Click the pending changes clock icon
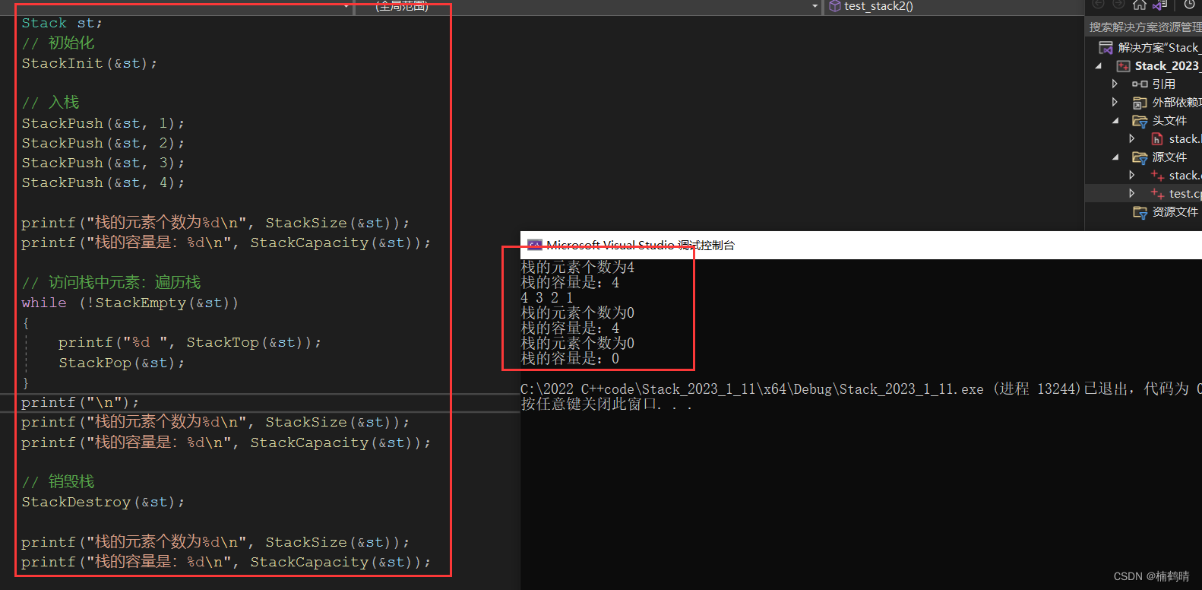 click(1190, 5)
